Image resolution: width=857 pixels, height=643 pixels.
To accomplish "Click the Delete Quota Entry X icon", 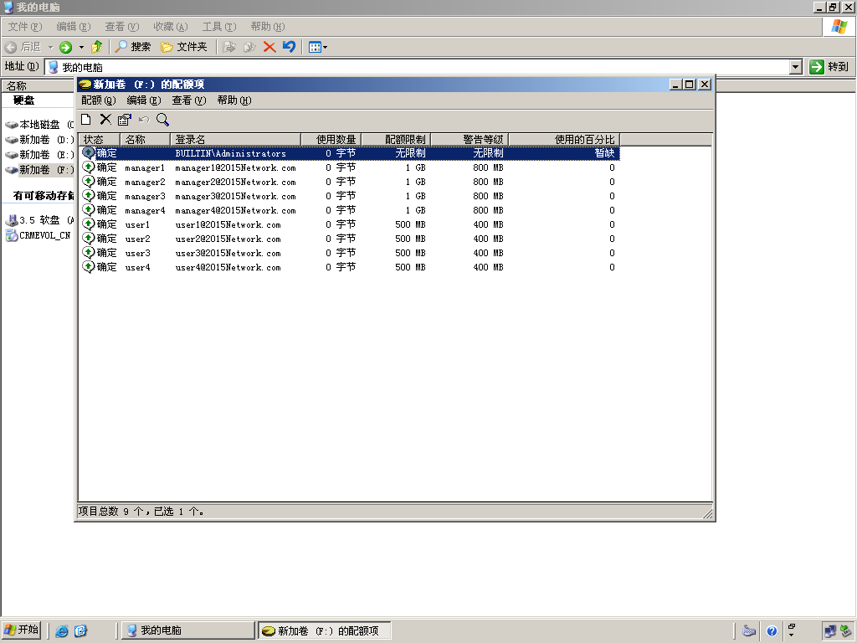I will point(105,120).
